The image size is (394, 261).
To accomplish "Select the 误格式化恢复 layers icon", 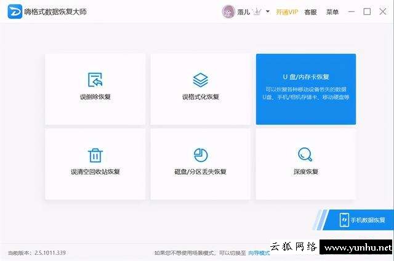I will tap(200, 80).
